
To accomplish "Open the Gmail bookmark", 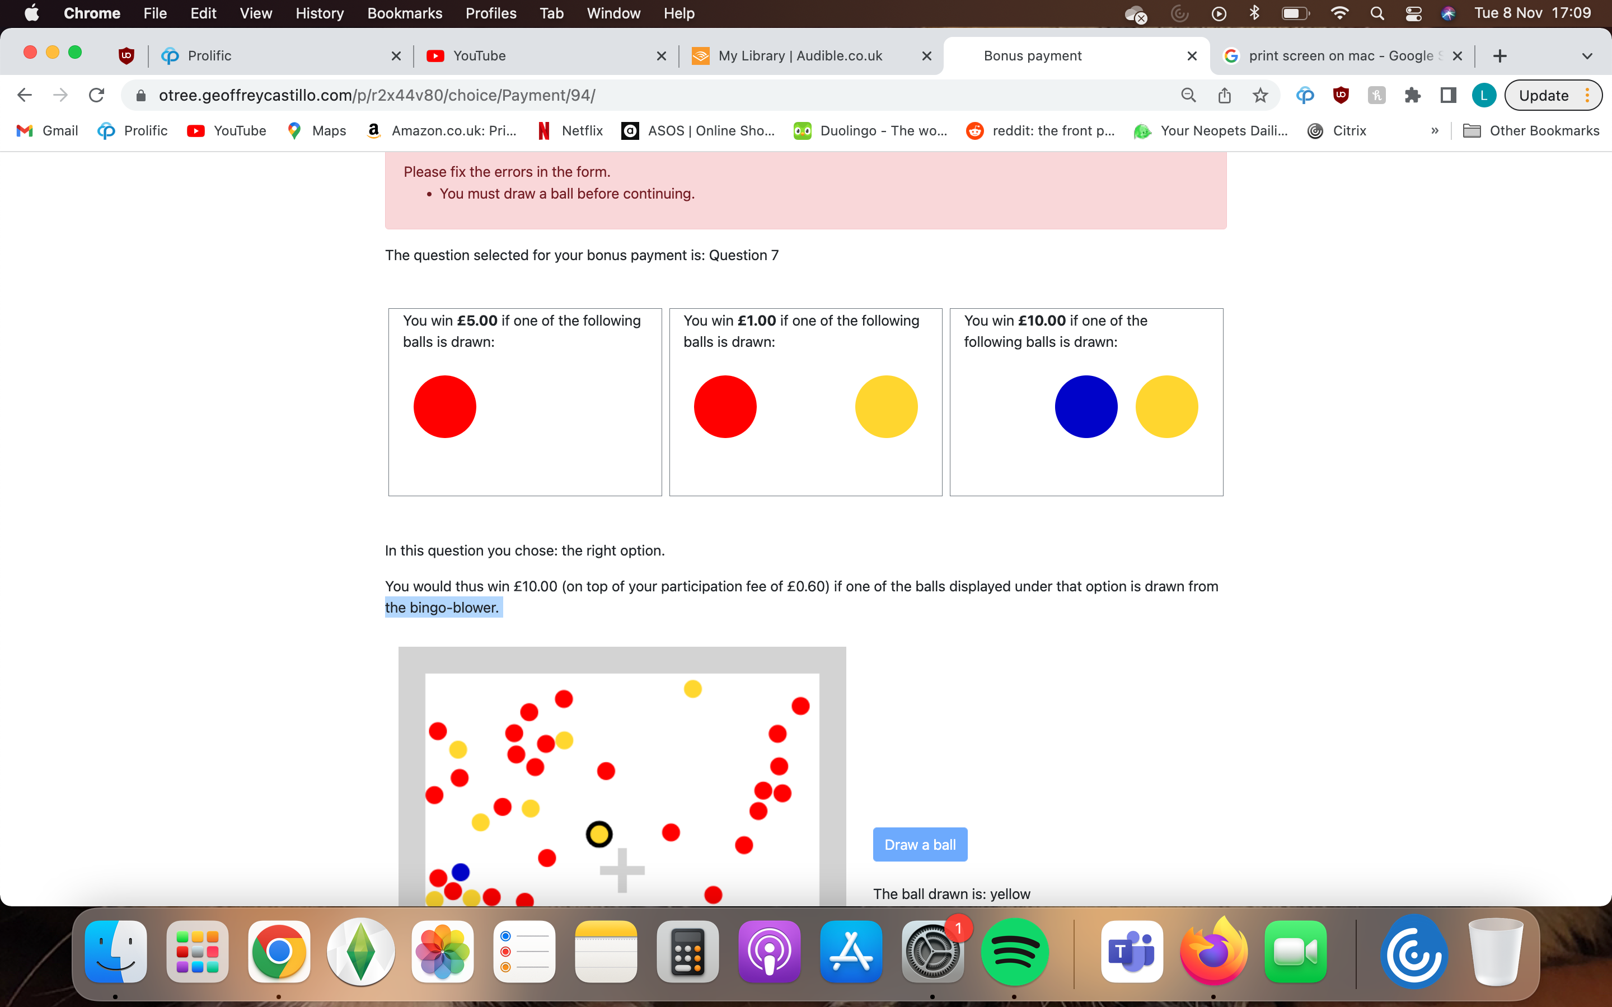I will click(47, 130).
